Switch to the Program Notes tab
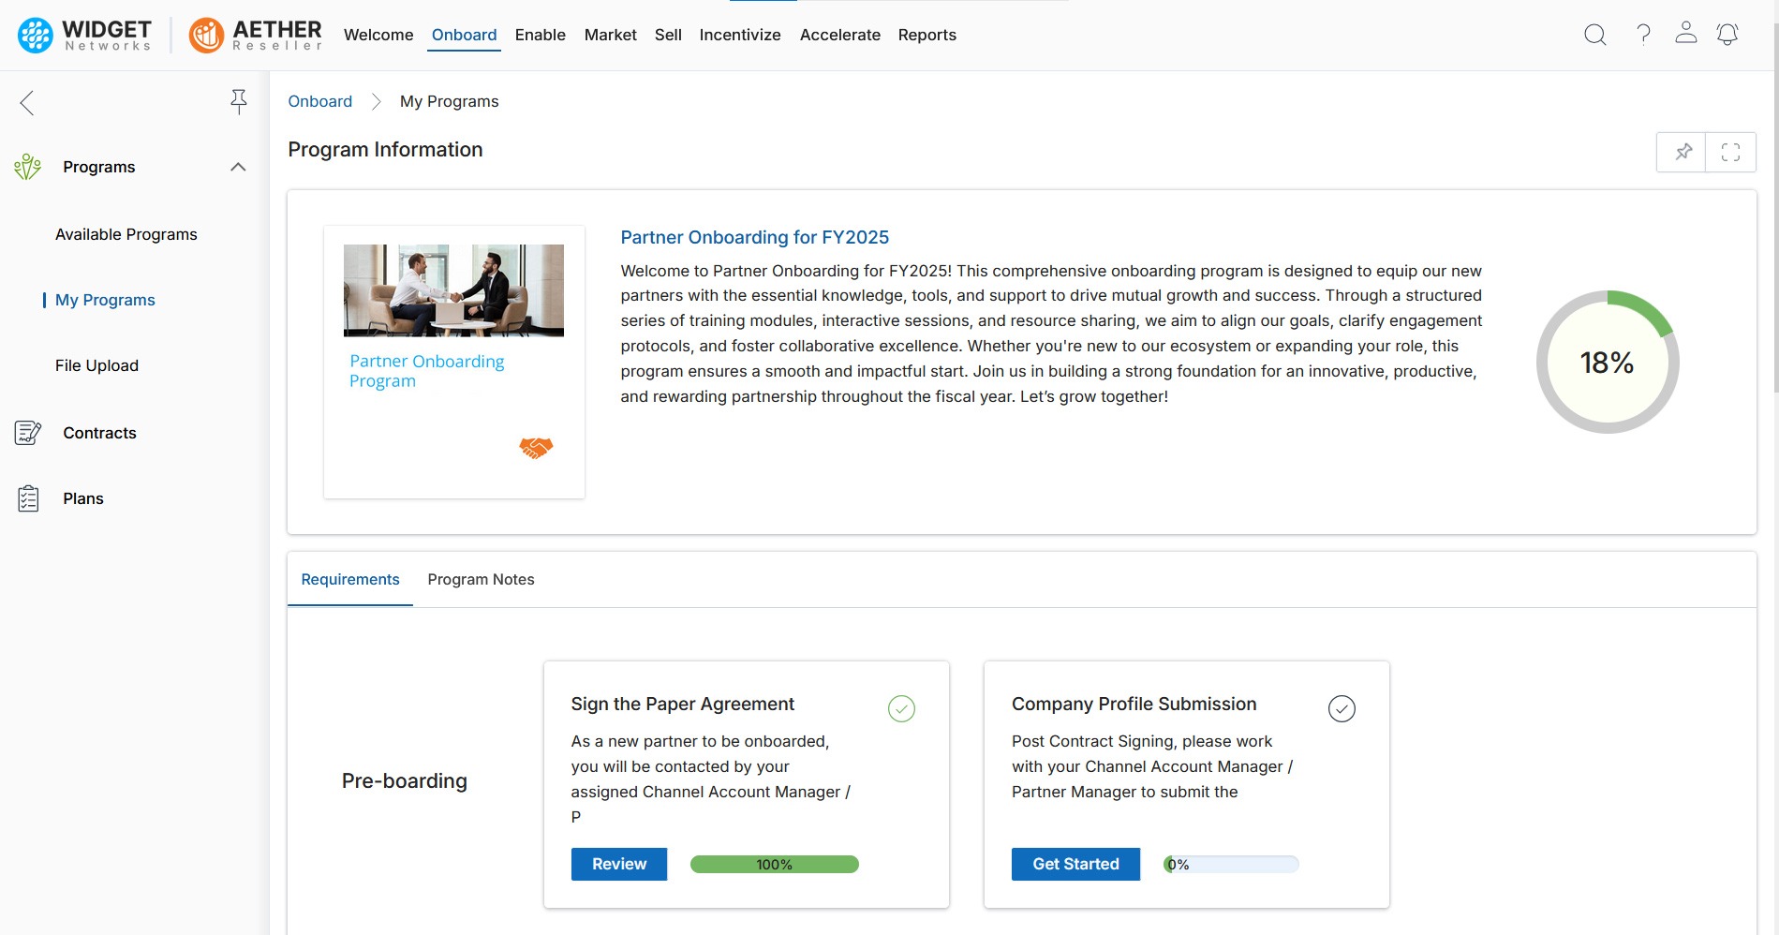The width and height of the screenshot is (1779, 935). click(x=481, y=579)
